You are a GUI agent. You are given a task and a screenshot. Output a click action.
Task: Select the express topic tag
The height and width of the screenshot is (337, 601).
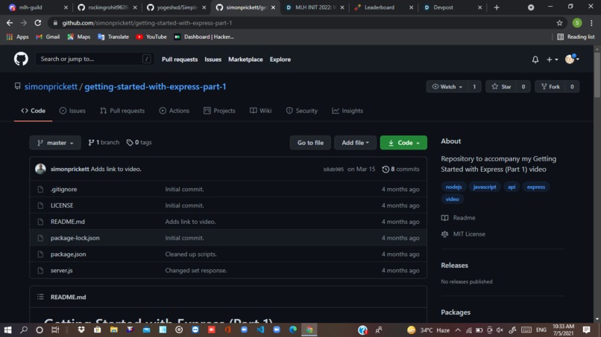tap(536, 187)
